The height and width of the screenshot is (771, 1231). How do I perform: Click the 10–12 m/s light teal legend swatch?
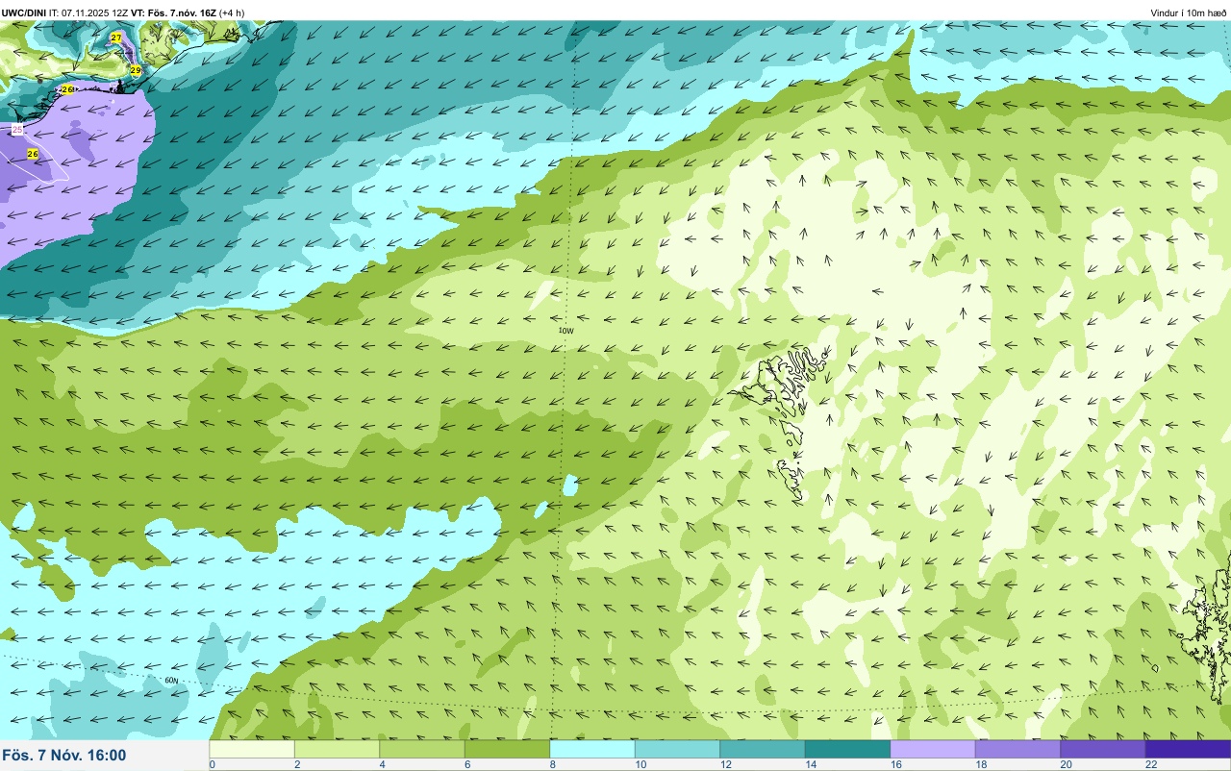tap(677, 749)
